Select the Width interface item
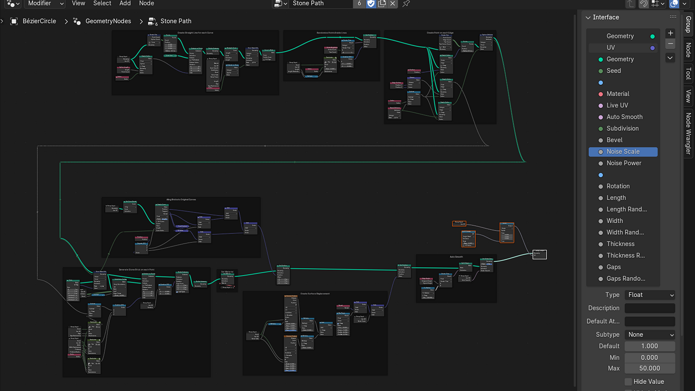This screenshot has height=391, width=695. (x=623, y=221)
